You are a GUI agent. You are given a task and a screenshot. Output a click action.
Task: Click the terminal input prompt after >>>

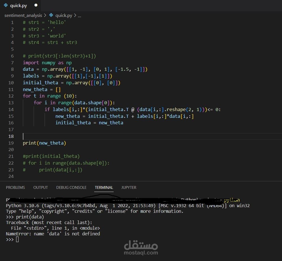17,240
